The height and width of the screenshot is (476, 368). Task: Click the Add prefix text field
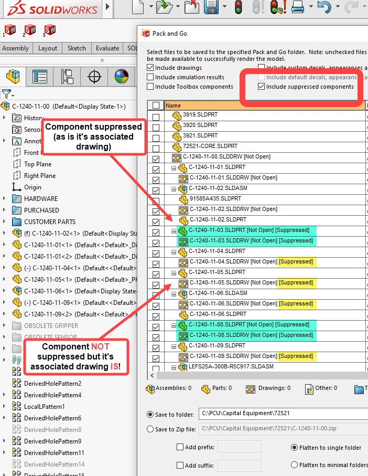pyautogui.click(x=239, y=447)
